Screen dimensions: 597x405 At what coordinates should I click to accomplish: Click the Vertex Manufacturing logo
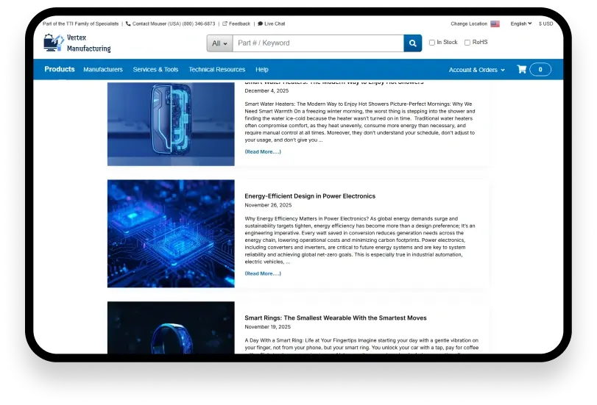point(77,43)
